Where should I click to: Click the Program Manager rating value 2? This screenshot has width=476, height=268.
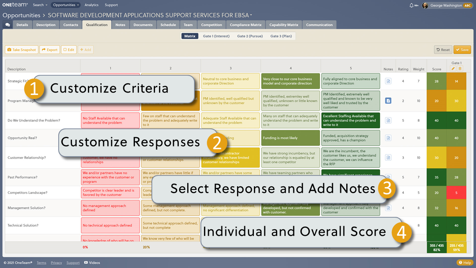point(403,101)
